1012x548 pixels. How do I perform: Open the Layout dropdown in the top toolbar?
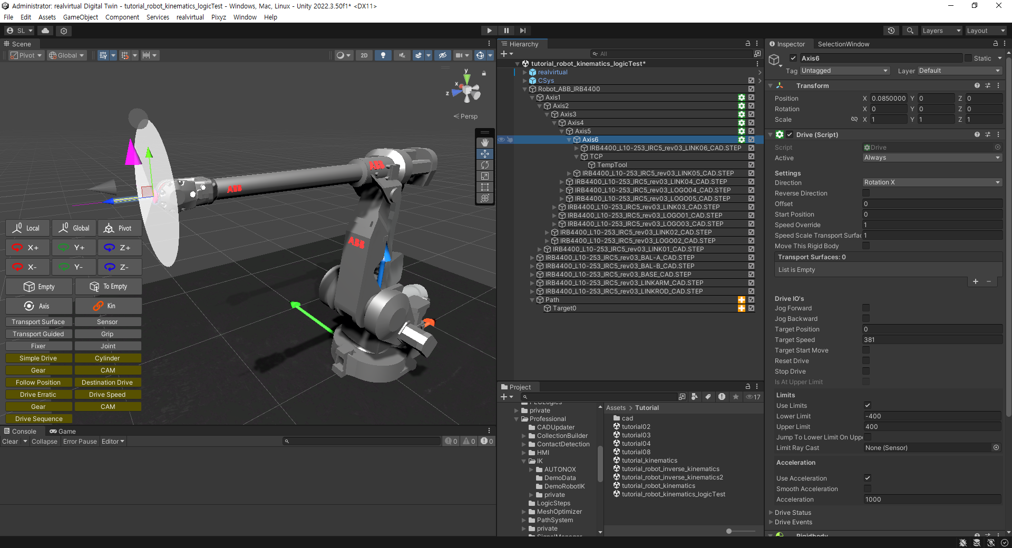986,31
